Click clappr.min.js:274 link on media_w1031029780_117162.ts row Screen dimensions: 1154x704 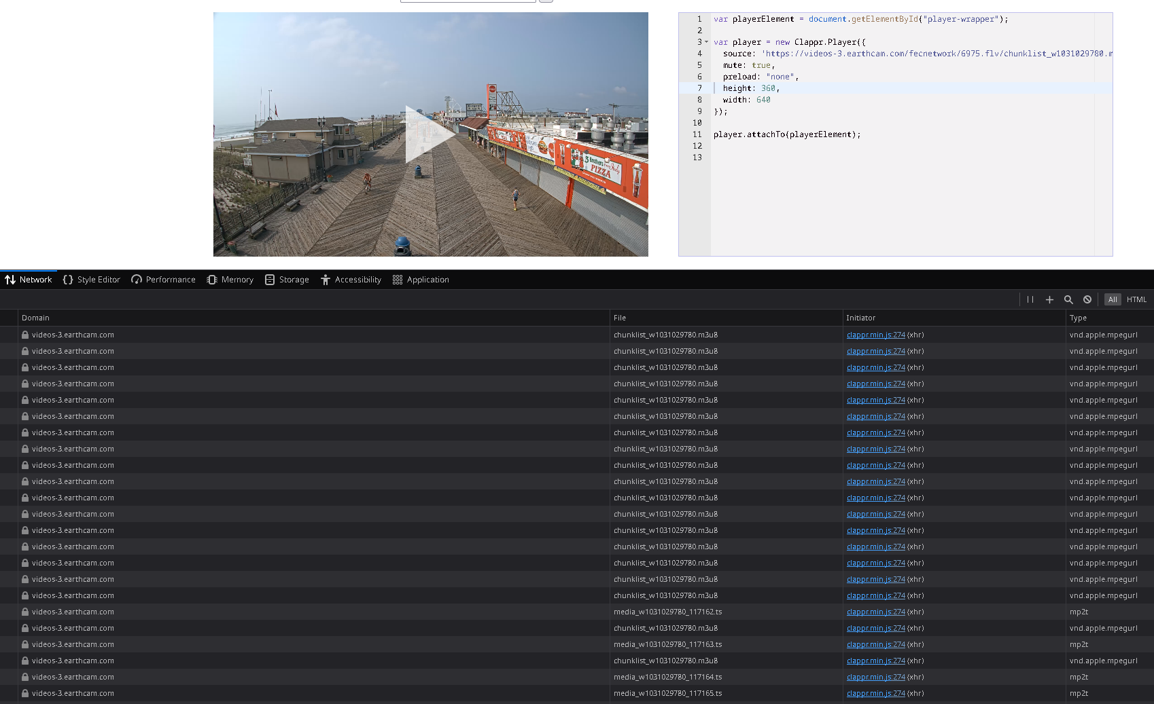coord(875,612)
